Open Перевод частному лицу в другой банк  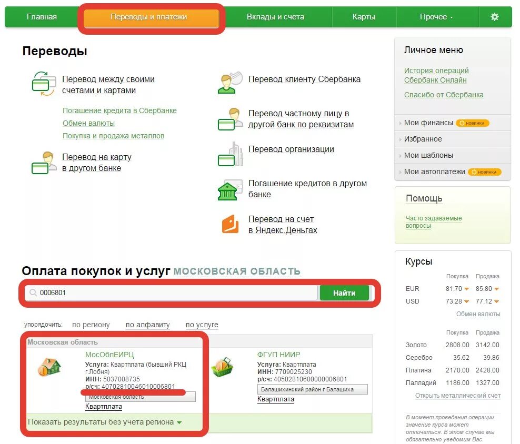coord(301,119)
